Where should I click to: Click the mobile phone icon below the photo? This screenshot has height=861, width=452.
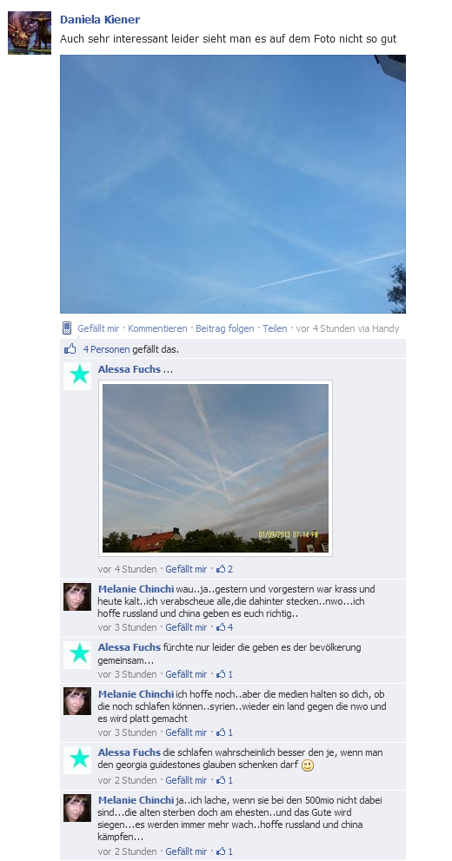click(x=66, y=328)
